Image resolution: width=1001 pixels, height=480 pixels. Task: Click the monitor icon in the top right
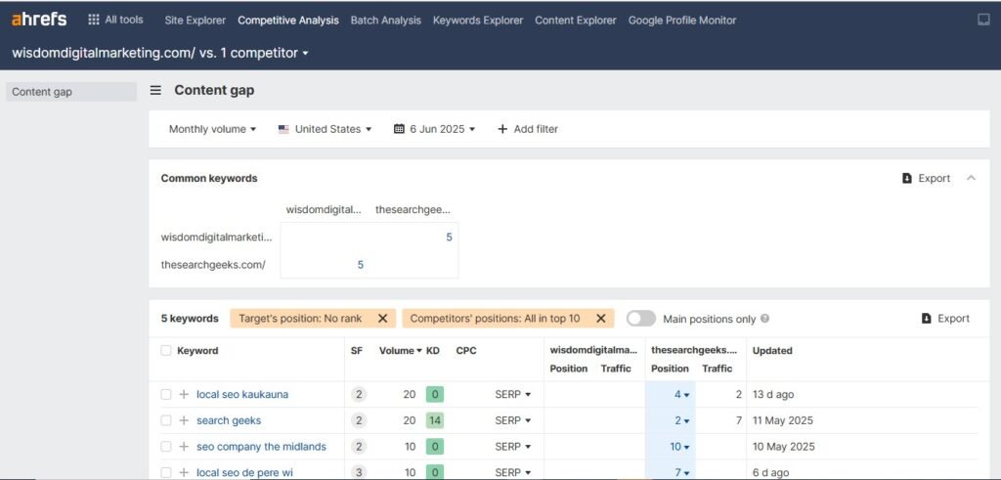coord(983,20)
